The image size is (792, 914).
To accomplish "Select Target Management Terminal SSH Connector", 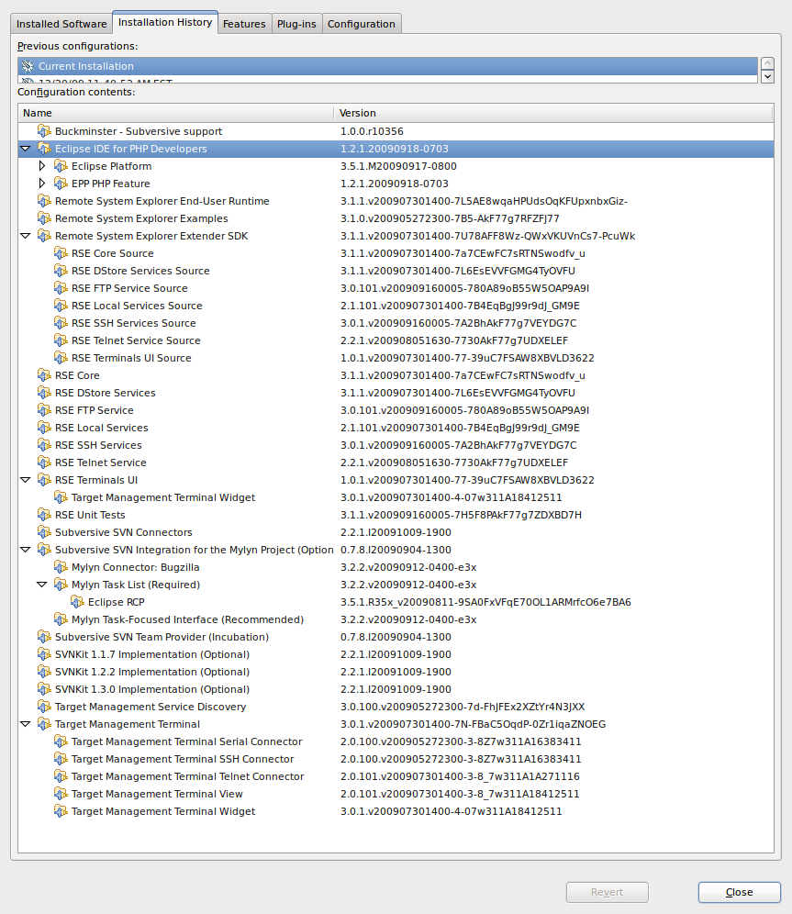I will (396, 759).
